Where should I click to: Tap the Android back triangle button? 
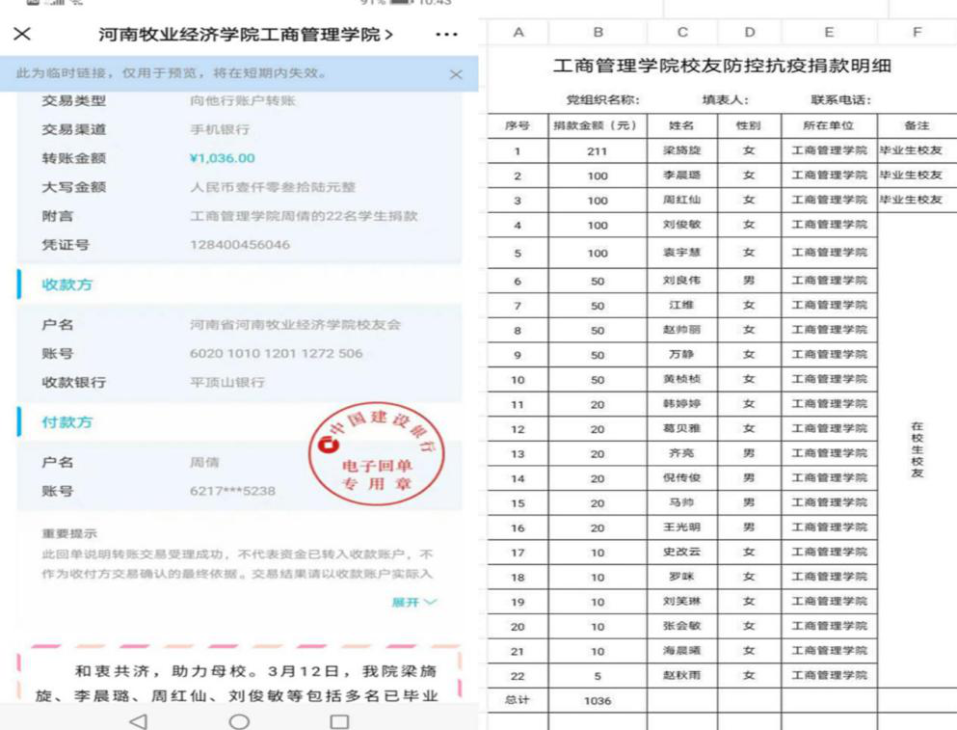point(137,720)
